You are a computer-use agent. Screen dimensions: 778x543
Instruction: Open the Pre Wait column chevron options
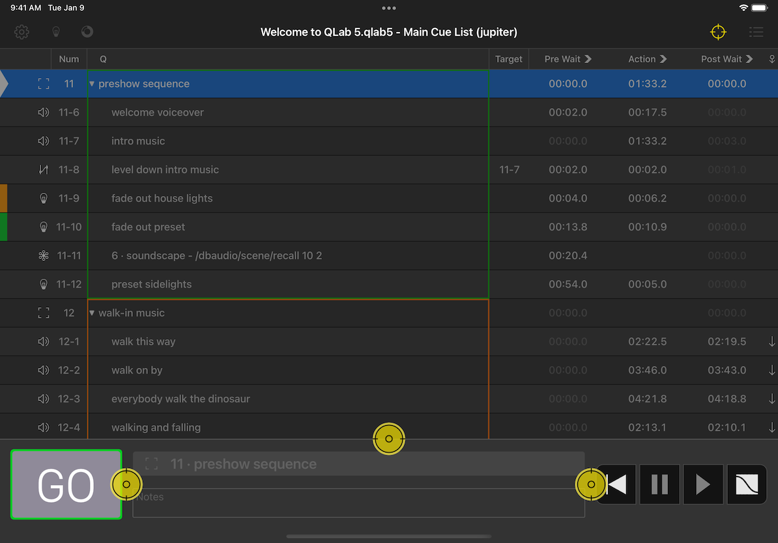click(590, 59)
